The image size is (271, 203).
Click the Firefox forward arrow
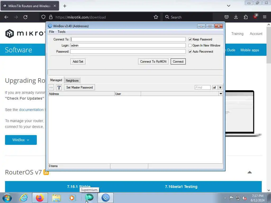click(16, 17)
